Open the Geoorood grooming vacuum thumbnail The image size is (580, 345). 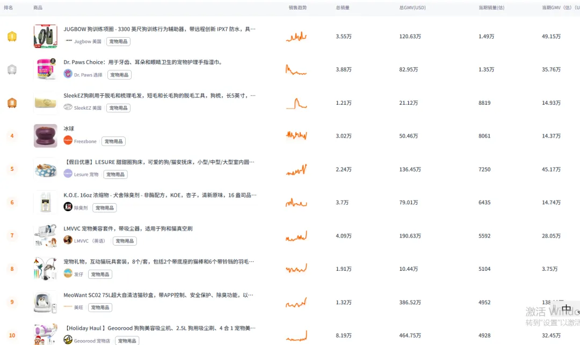click(x=46, y=334)
